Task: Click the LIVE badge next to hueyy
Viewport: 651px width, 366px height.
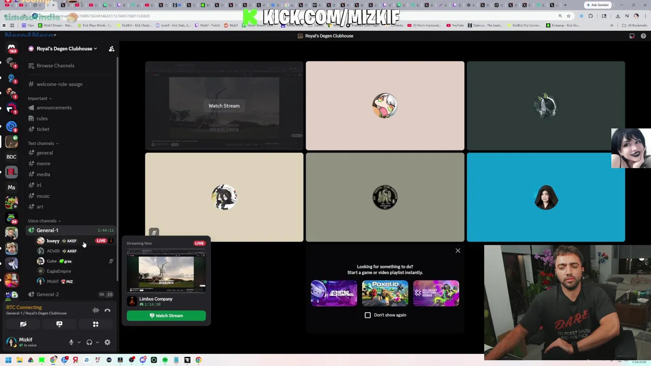Action: [101, 241]
